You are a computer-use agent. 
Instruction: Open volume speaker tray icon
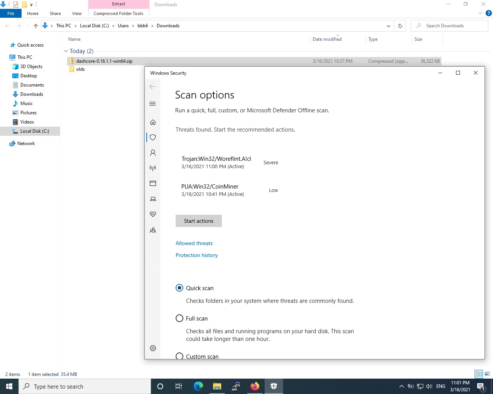429,386
